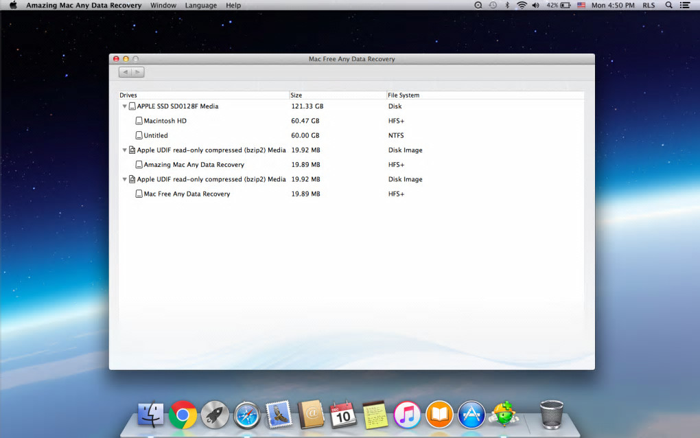Open the Help menu
Image resolution: width=700 pixels, height=438 pixels.
[x=233, y=5]
